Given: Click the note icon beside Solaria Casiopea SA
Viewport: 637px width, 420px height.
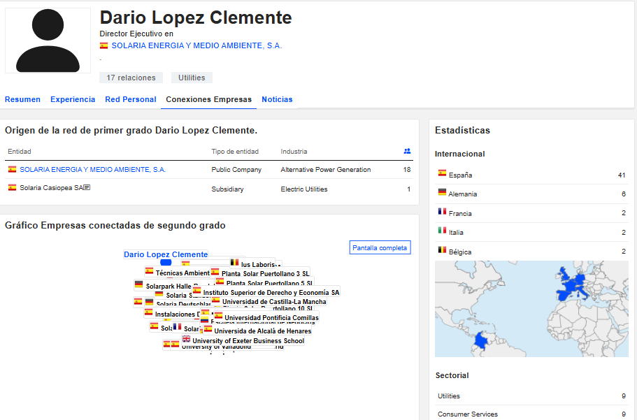Looking at the screenshot, I should click(87, 187).
